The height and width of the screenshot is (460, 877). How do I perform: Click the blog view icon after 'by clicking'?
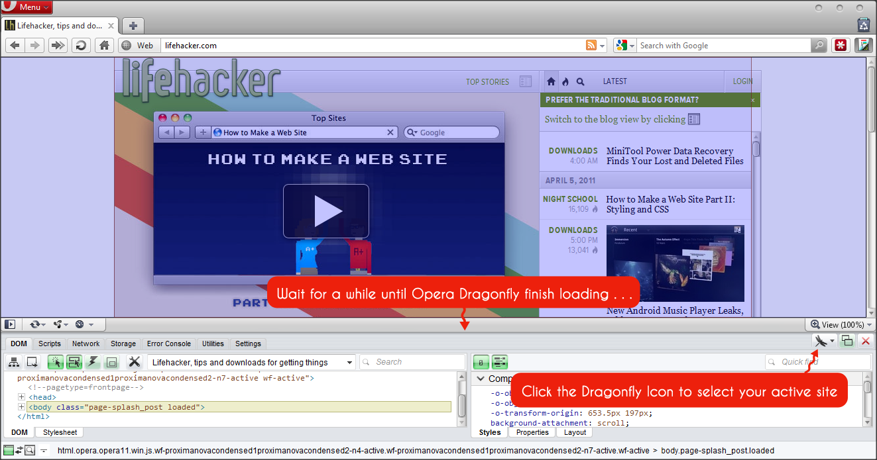(x=694, y=119)
